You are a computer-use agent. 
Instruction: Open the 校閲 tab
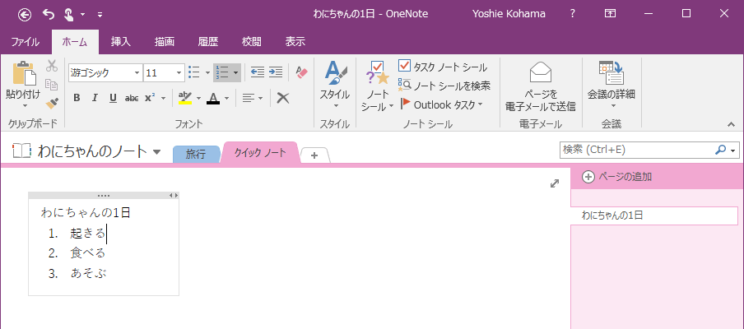252,42
